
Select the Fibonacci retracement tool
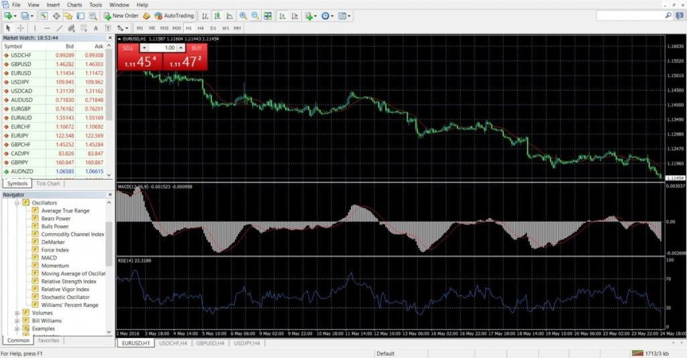(84, 28)
